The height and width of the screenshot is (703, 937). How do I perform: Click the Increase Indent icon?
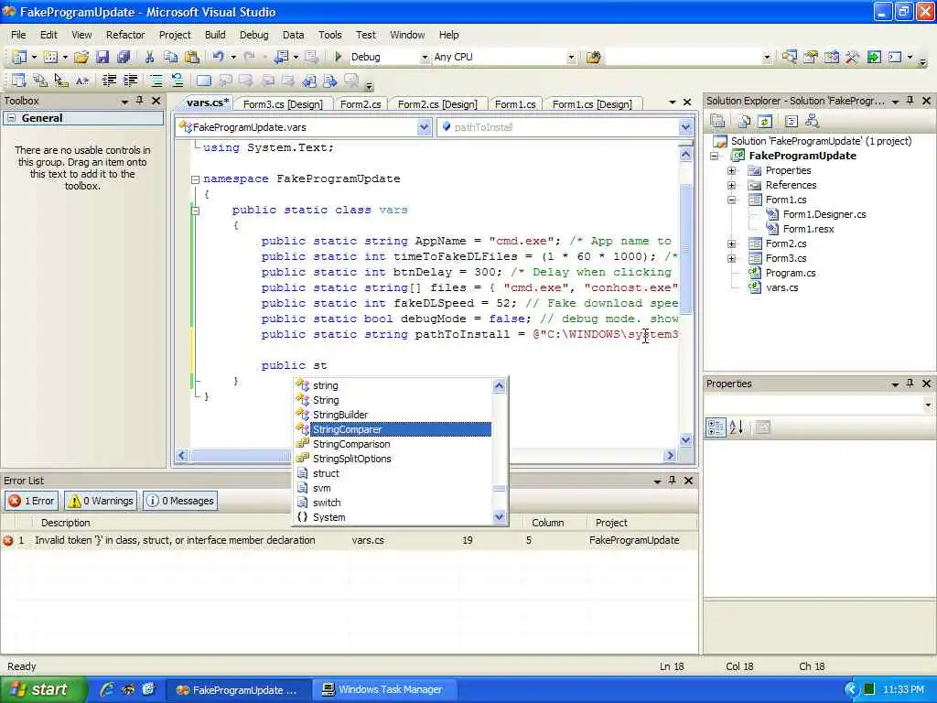130,81
